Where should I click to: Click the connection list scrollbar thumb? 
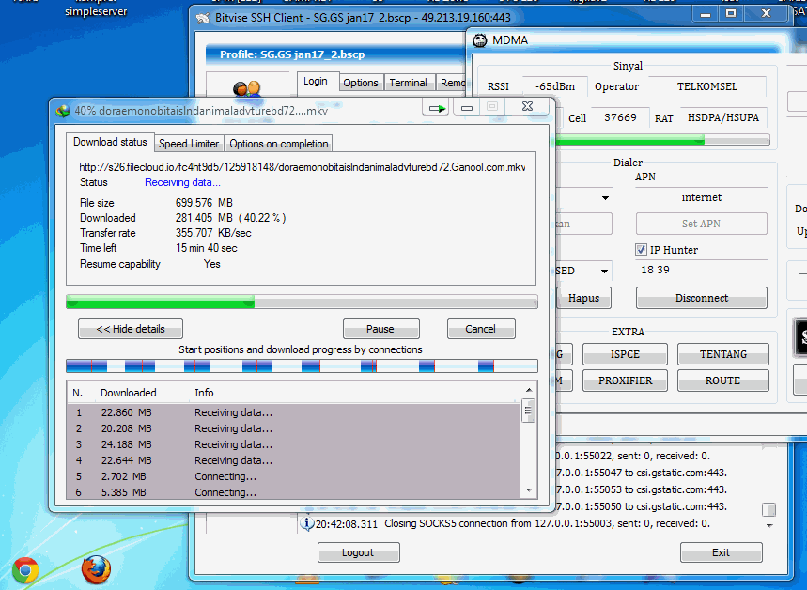click(528, 411)
